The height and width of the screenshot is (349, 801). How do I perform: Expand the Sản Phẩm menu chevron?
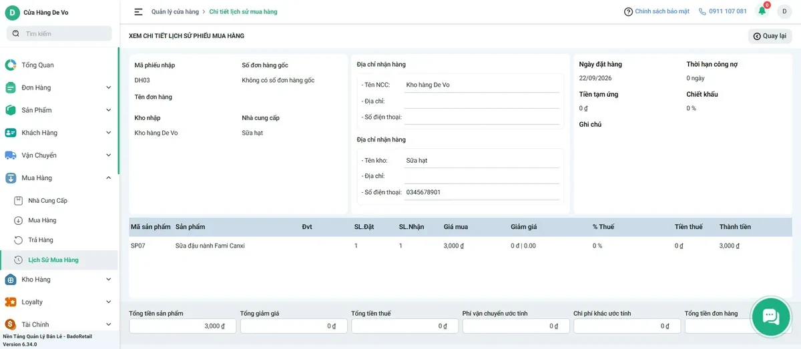pos(109,110)
